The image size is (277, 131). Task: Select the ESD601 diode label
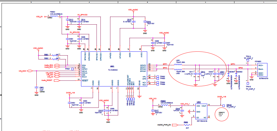click(x=232, y=72)
